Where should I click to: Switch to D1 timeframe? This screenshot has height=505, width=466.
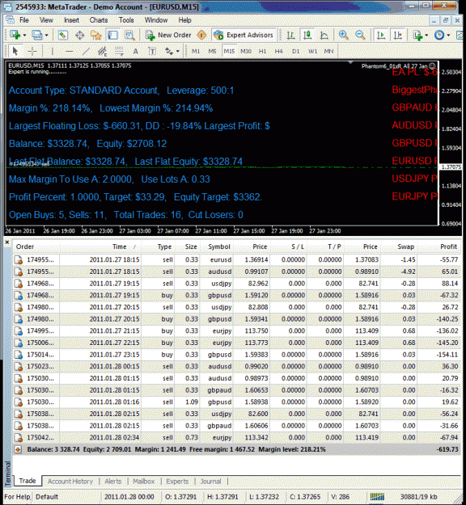[296, 51]
